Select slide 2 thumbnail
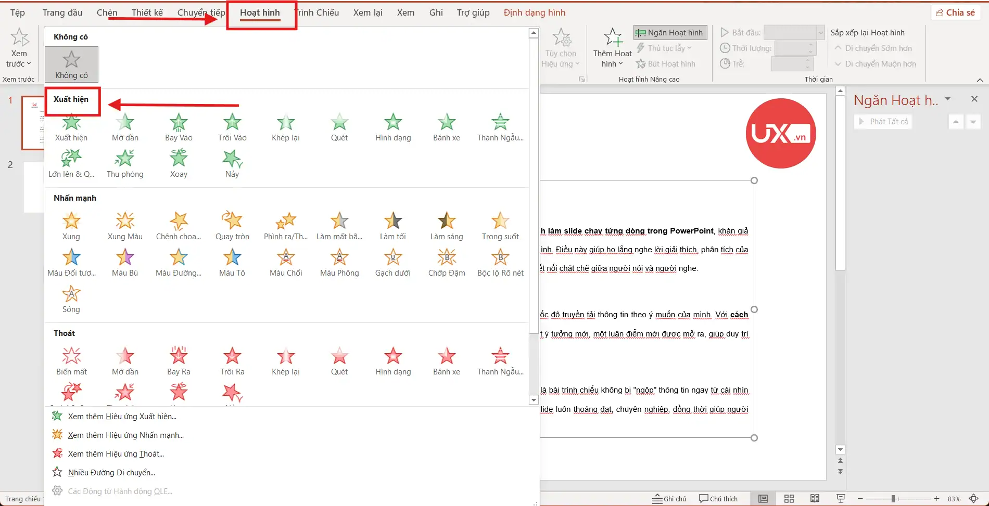The width and height of the screenshot is (989, 506). [32, 187]
